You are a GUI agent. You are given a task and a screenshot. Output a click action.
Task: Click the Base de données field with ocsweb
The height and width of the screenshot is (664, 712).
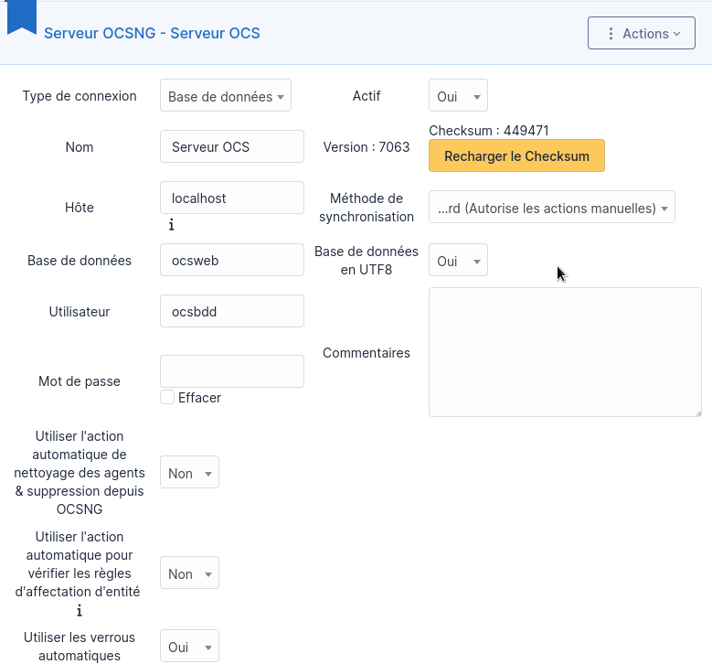click(232, 261)
